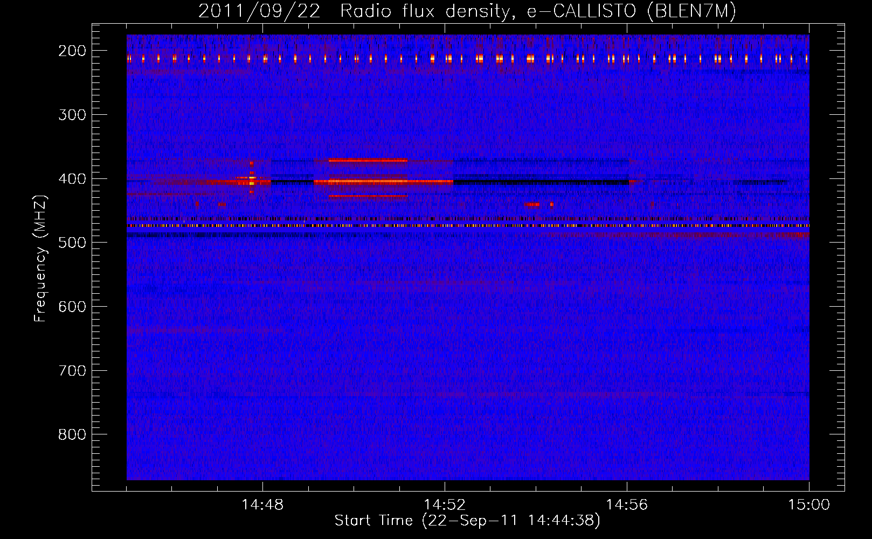Click the 15:00 time tick label
The image size is (872, 539).
pyautogui.click(x=809, y=505)
